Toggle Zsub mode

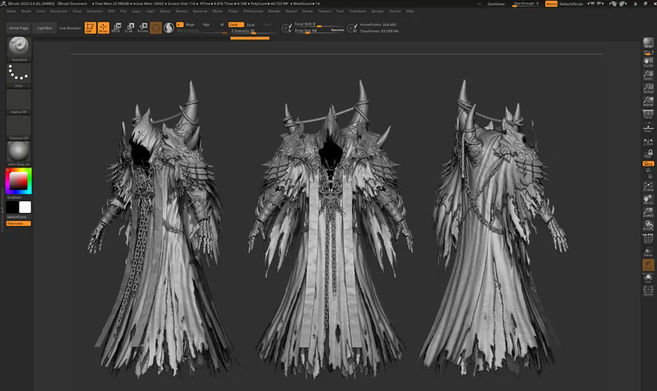[251, 25]
